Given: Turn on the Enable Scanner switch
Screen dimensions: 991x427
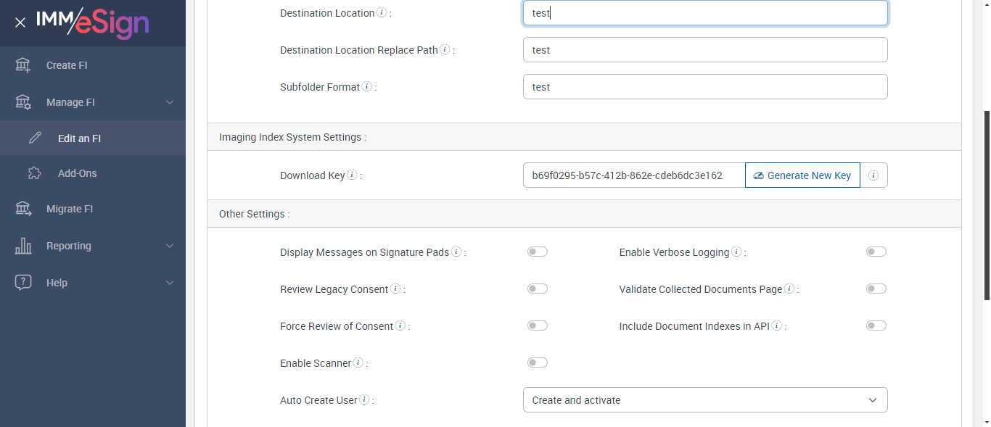Looking at the screenshot, I should [x=538, y=363].
